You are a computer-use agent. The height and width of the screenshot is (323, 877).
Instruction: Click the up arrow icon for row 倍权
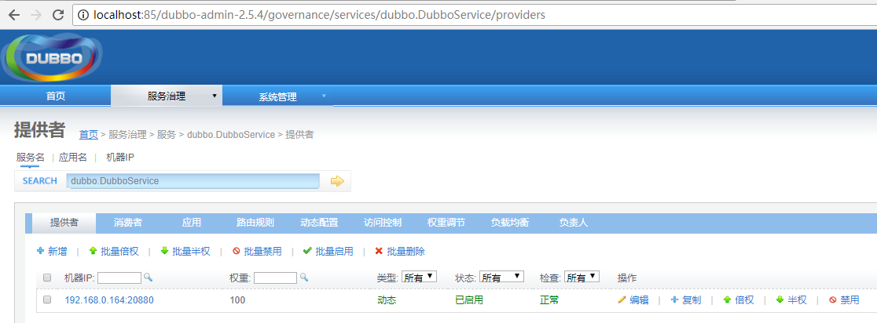pos(727,299)
